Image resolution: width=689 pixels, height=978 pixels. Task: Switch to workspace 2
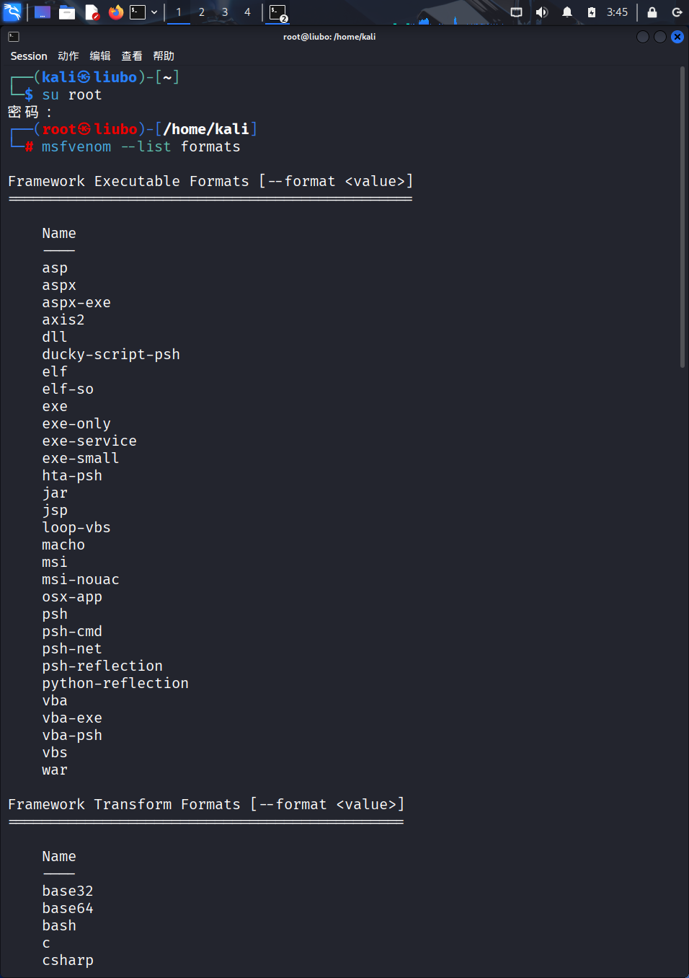[x=202, y=12]
